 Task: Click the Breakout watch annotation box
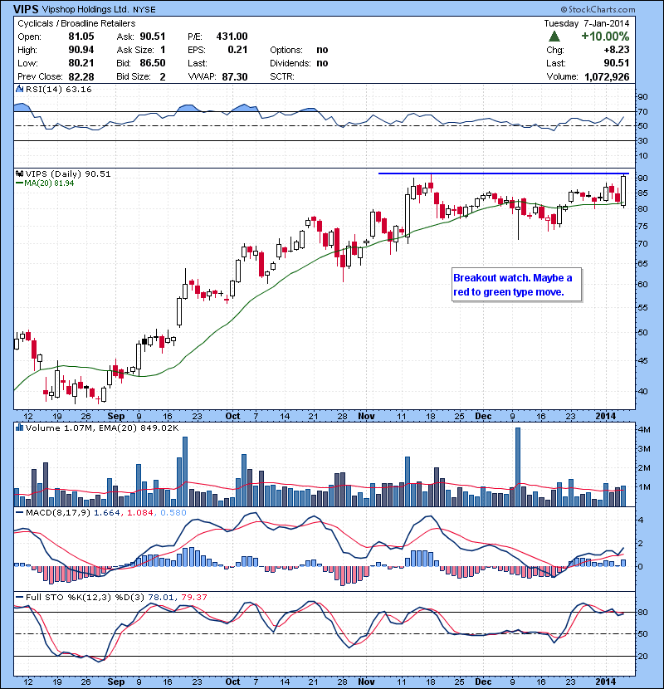click(517, 285)
